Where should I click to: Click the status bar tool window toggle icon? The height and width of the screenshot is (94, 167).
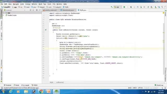coord(2,88)
